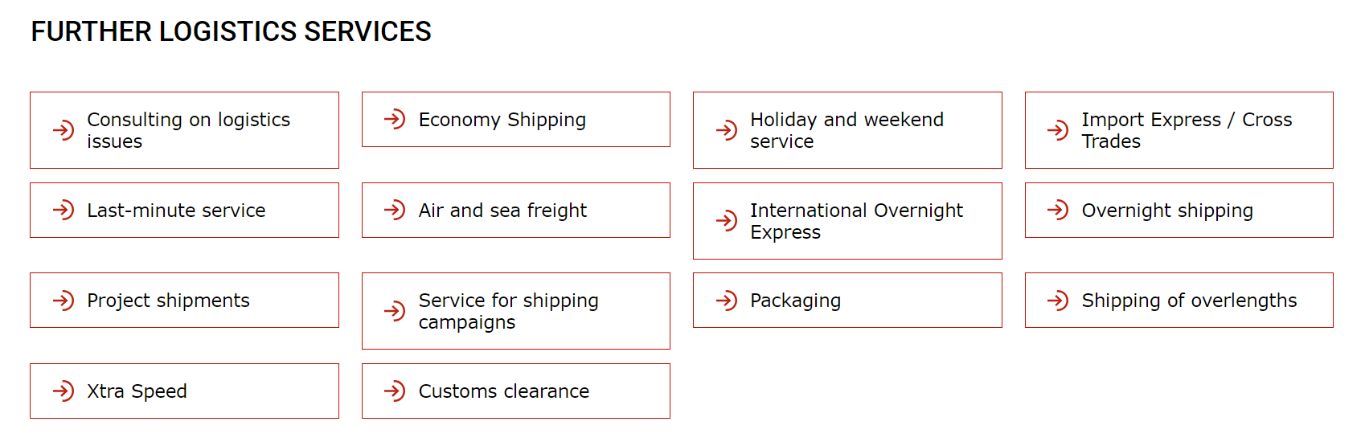The image size is (1361, 442).
Task: Click the arrow icon beside Economy Shipping
Action: click(395, 119)
